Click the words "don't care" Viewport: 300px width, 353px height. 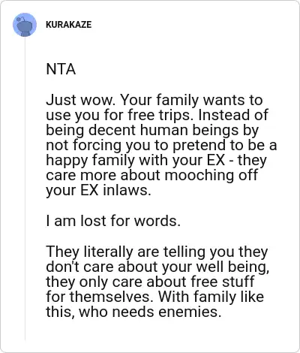[x=80, y=267]
